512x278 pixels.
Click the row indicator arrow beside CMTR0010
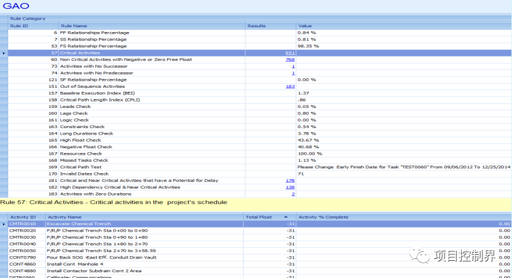coord(4,224)
